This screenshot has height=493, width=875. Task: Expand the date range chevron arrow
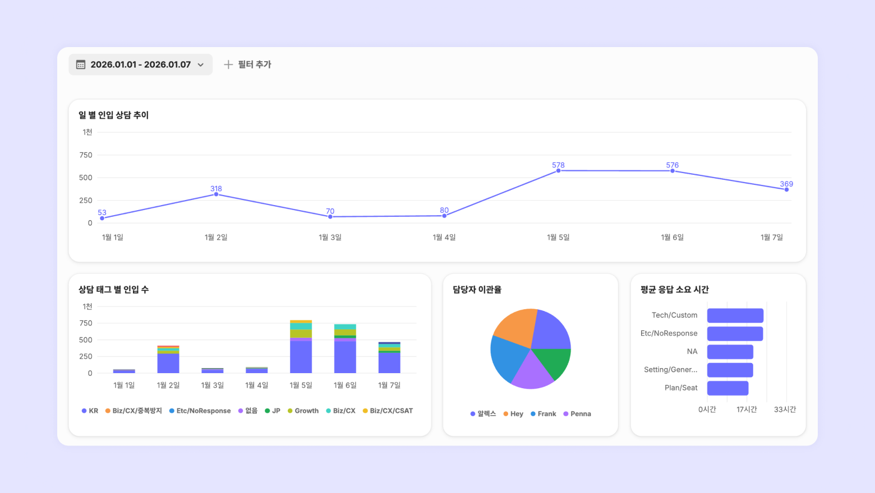tap(200, 65)
